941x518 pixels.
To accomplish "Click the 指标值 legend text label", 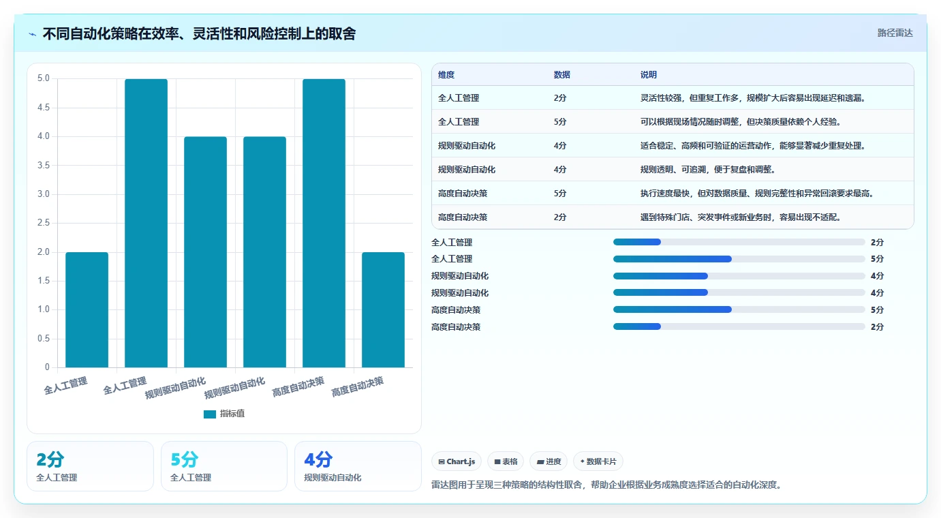I will [x=232, y=414].
